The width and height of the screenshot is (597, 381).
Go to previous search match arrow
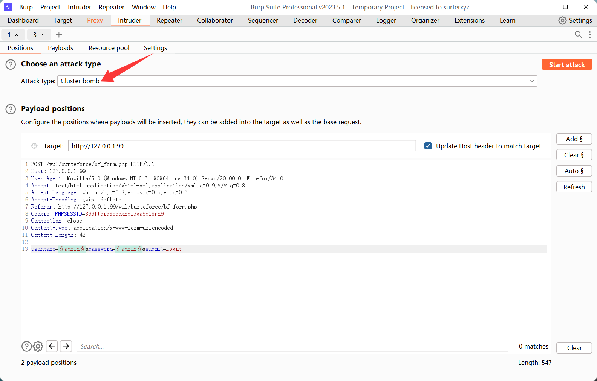[52, 346]
